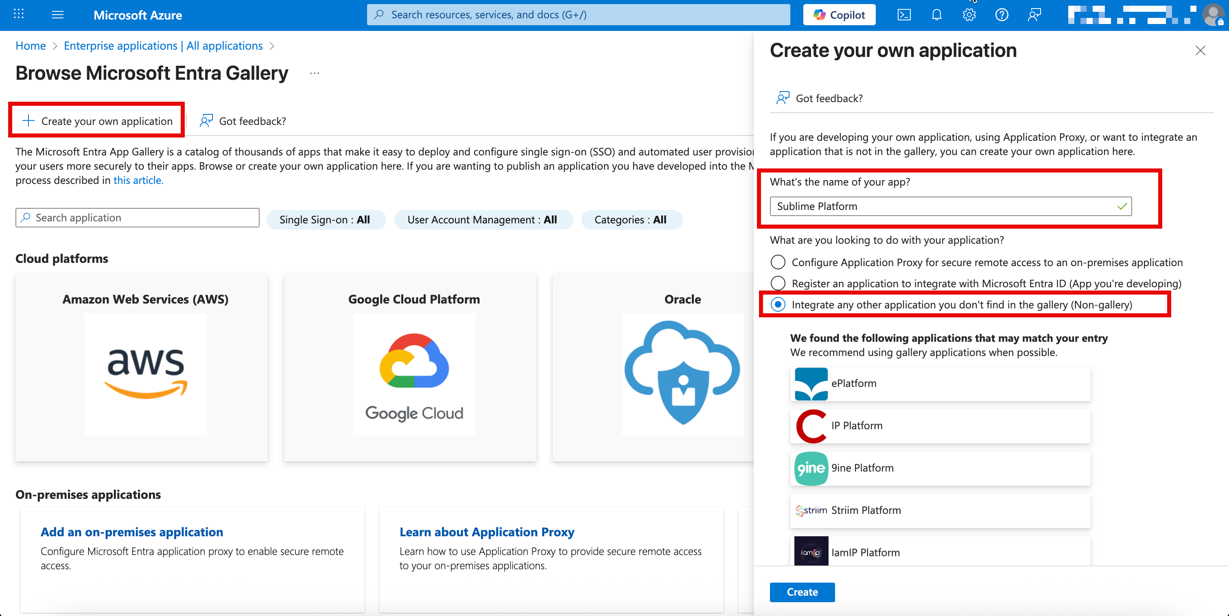1229x616 pixels.
Task: Choose the IP Platform suggestion
Action: 940,426
